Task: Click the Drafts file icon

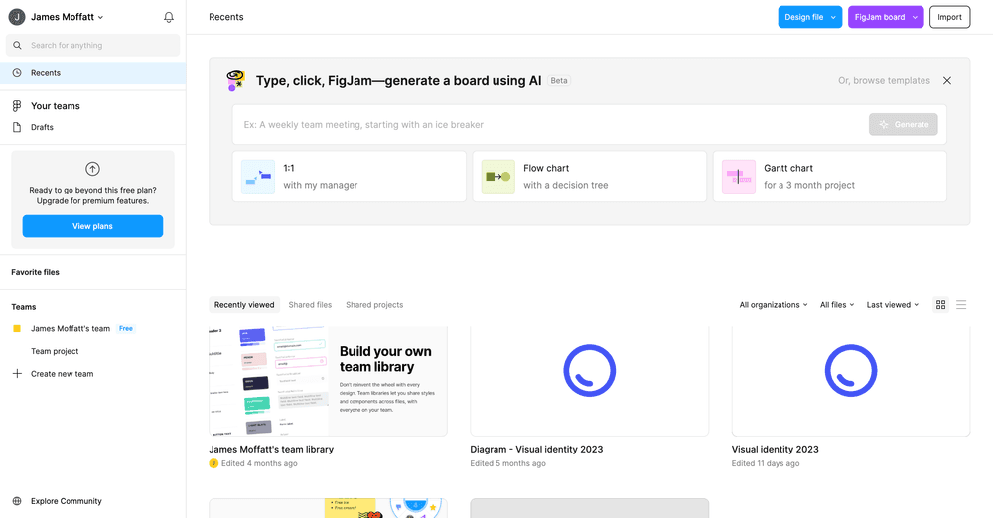Action: point(17,127)
